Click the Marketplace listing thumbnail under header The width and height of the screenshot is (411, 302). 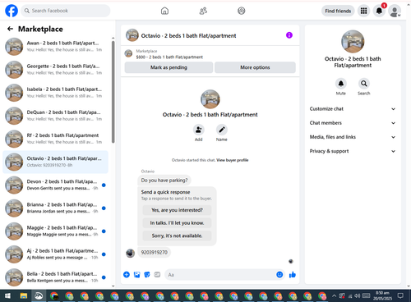(x=128, y=53)
